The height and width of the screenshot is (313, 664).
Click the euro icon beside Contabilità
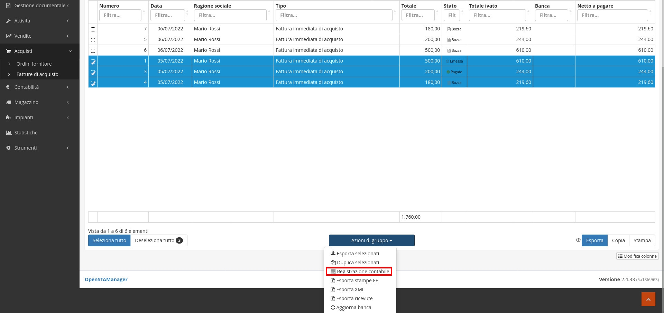(8, 87)
